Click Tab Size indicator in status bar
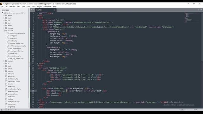This screenshot has width=203, height=114. 183,110
